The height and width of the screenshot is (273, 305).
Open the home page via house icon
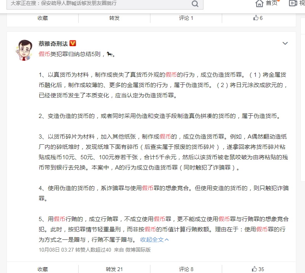tap(260, 3)
